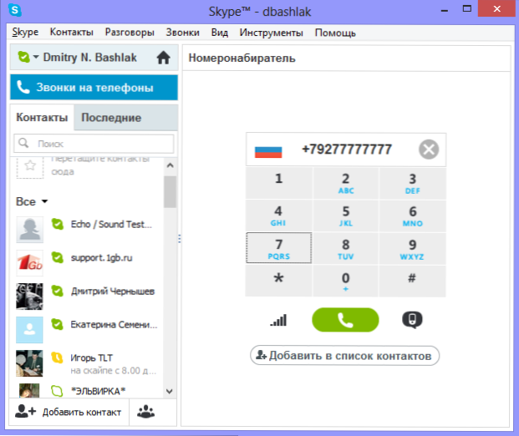The height and width of the screenshot is (436, 519).
Task: Dial digit 6 MNO on keypad
Action: click(x=412, y=215)
